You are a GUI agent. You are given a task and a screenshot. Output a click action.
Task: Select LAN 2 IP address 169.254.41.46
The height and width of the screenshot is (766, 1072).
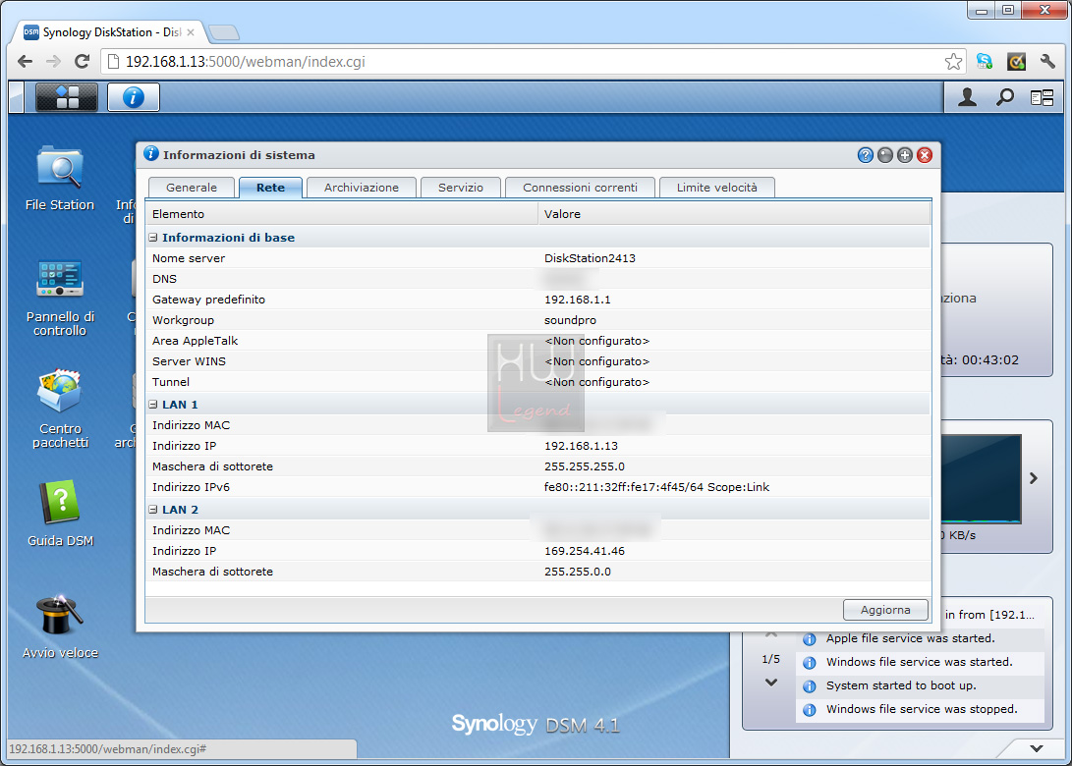point(585,551)
